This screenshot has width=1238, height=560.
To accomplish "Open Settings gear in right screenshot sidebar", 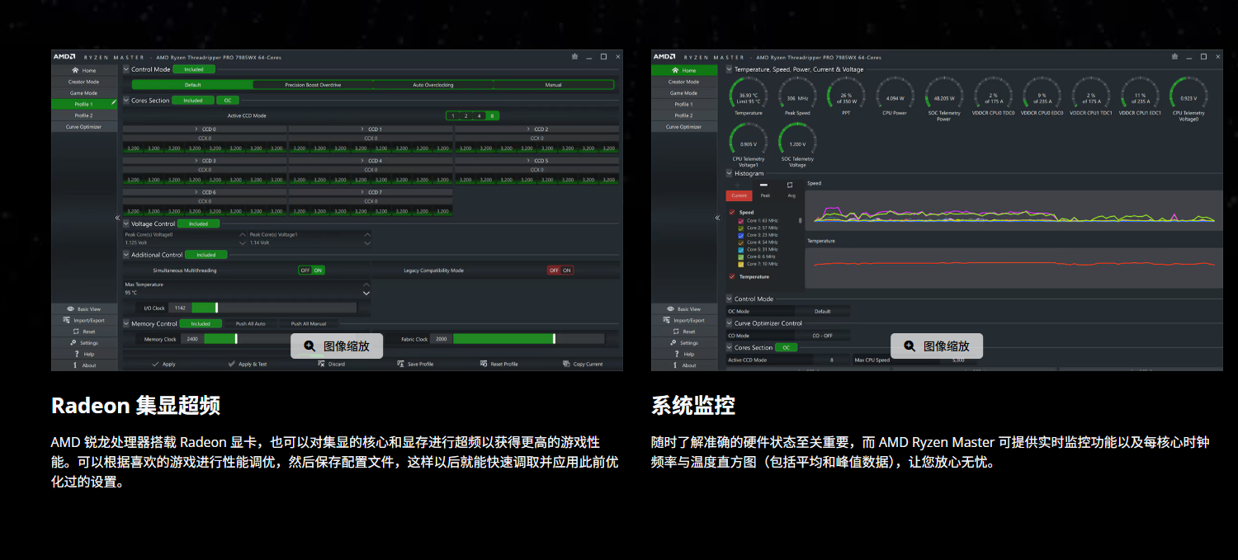I will pyautogui.click(x=673, y=342).
